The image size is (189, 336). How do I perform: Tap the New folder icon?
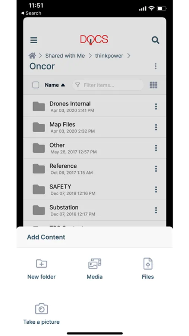41,264
